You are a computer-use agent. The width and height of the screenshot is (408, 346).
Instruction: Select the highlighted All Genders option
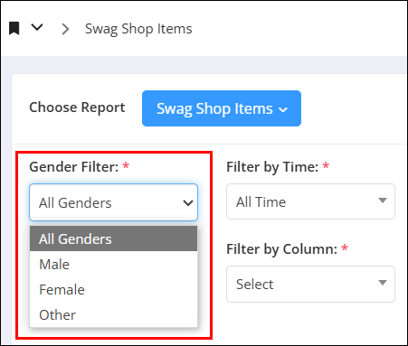tap(113, 238)
